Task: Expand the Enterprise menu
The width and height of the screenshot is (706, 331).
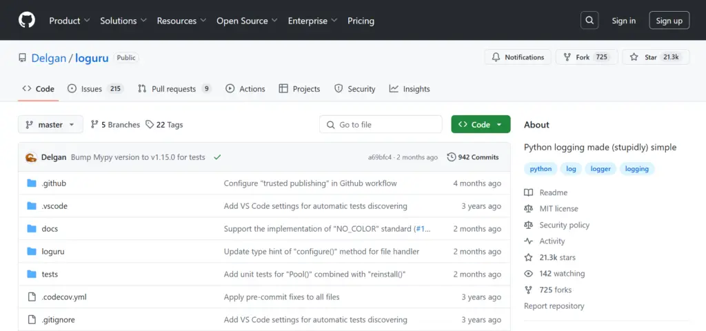Action: [x=312, y=21]
